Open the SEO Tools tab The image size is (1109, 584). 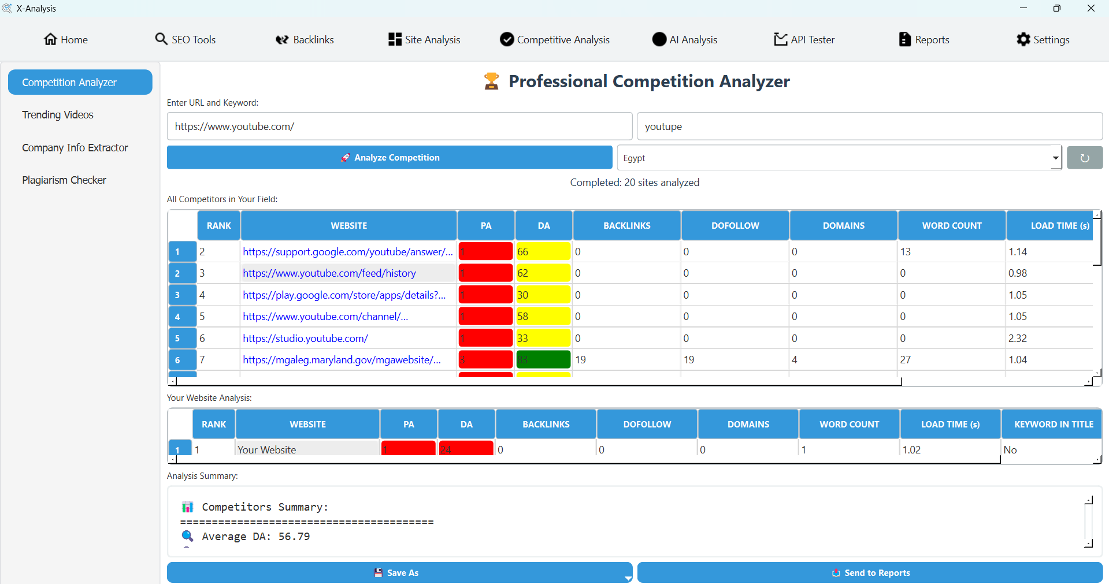click(186, 39)
